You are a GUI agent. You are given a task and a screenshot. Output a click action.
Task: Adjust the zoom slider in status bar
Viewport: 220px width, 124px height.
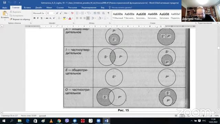coord(203,116)
